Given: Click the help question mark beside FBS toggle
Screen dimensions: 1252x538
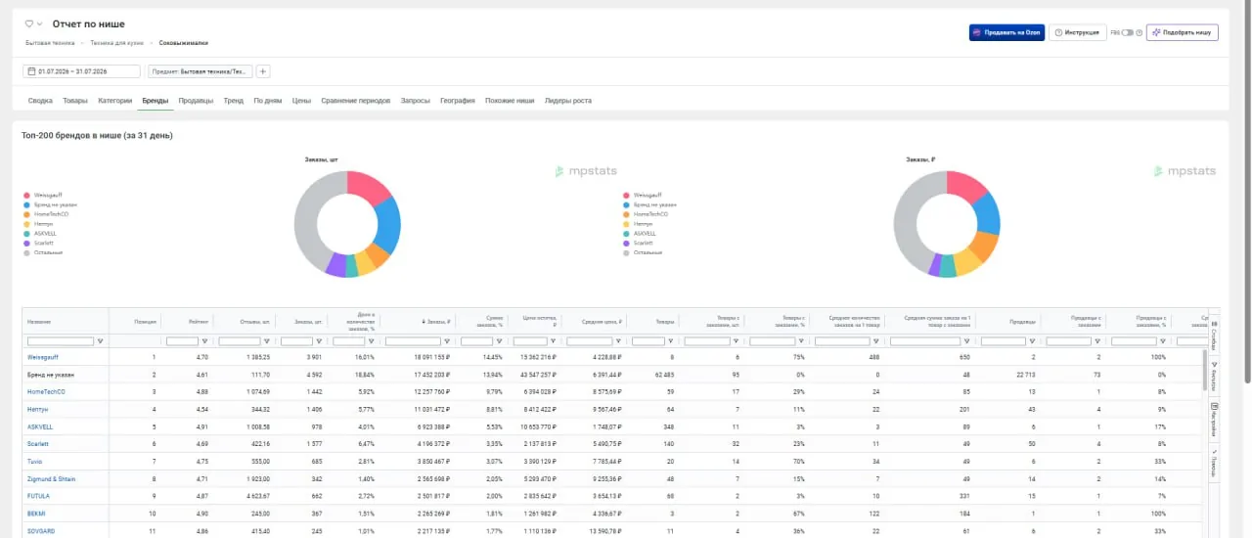Looking at the screenshot, I should click(1140, 32).
